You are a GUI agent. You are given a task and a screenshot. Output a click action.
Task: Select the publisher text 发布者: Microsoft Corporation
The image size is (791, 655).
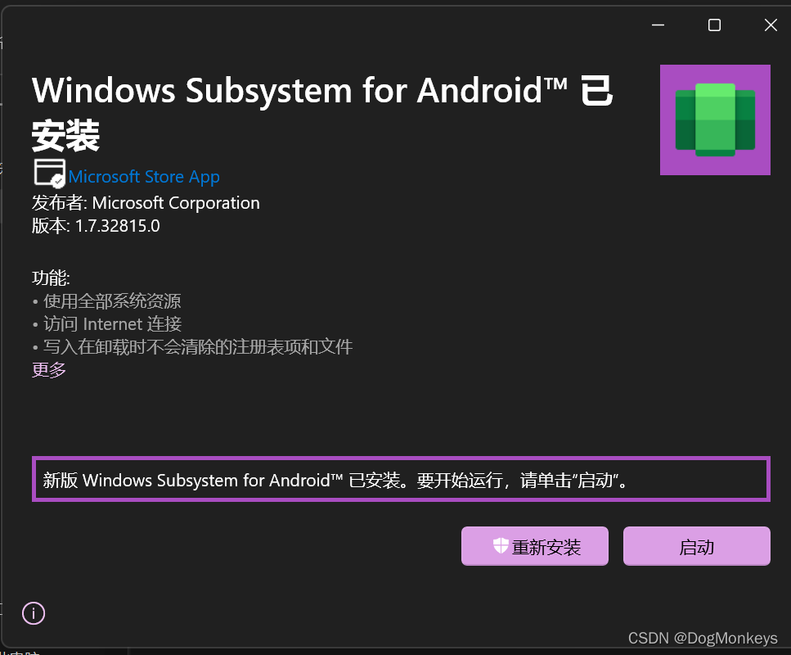pyautogui.click(x=146, y=203)
